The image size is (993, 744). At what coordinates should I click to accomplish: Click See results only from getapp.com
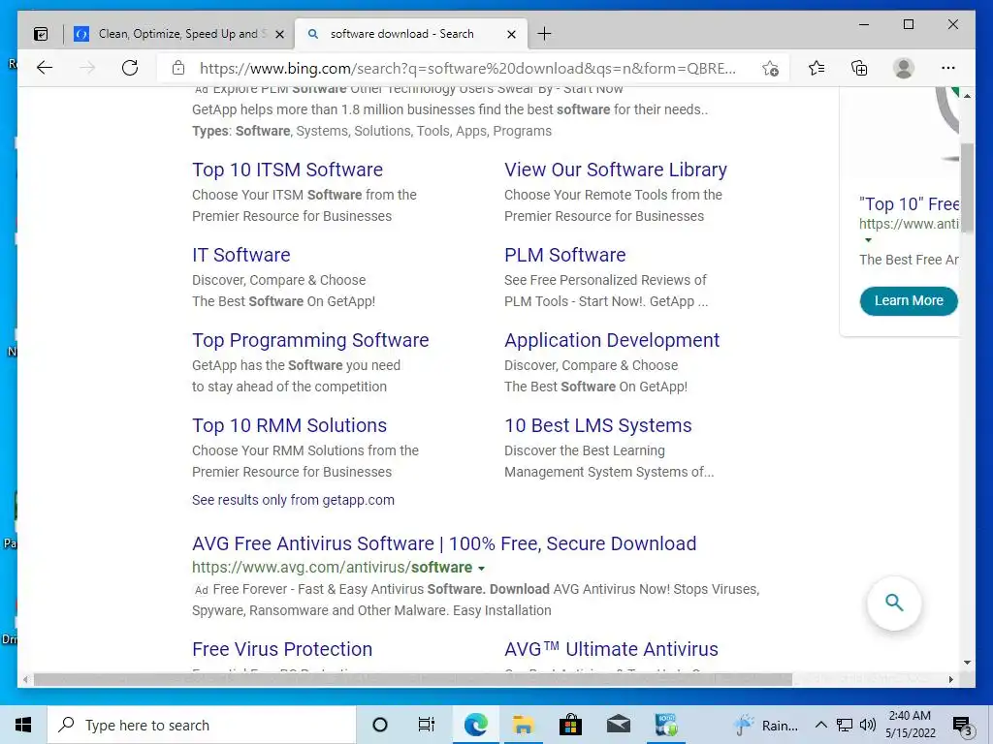point(293,500)
